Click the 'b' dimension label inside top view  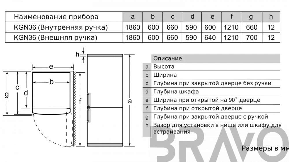point(51,82)
